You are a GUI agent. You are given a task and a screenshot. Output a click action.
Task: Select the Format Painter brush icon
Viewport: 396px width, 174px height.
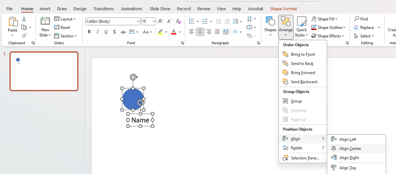(x=24, y=36)
